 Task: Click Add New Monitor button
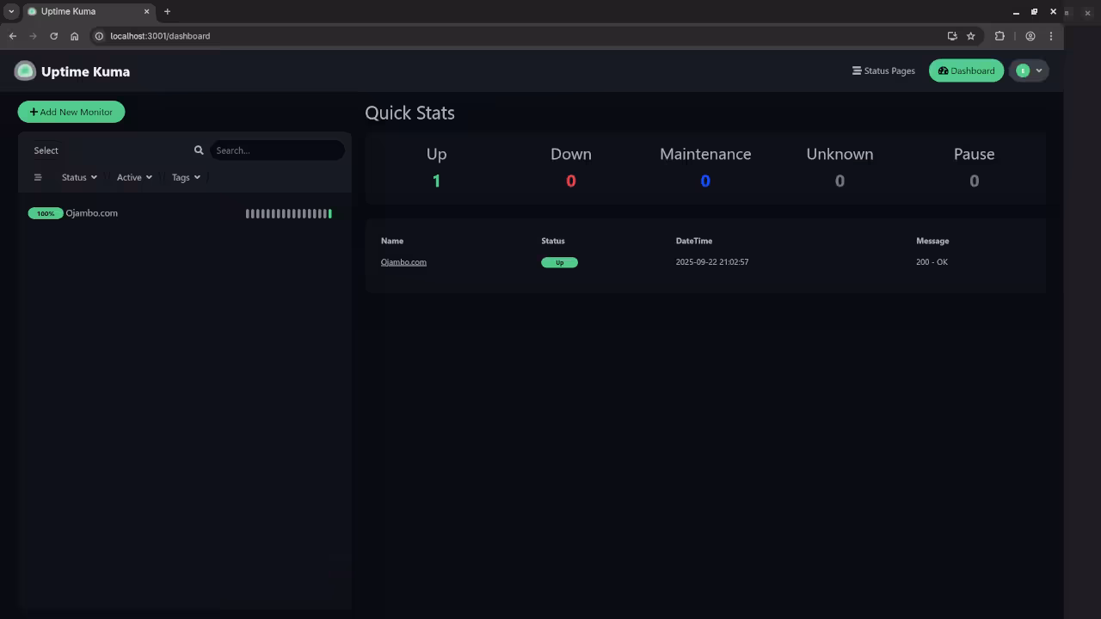click(71, 112)
